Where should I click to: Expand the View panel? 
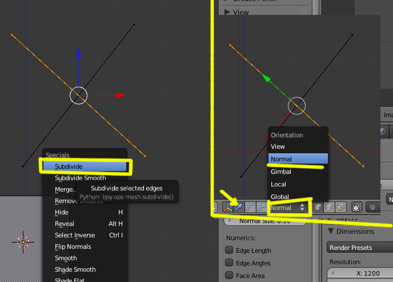click(x=227, y=11)
